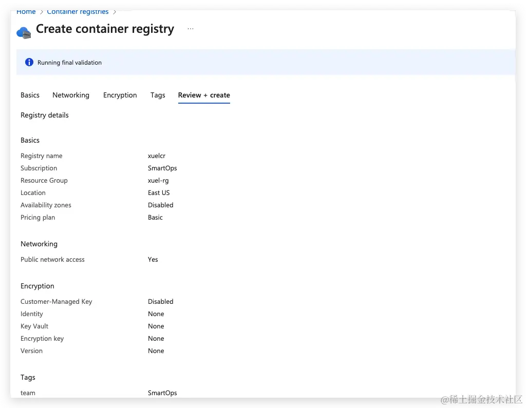Click the Registry details heading
The image size is (526, 408).
click(45, 115)
